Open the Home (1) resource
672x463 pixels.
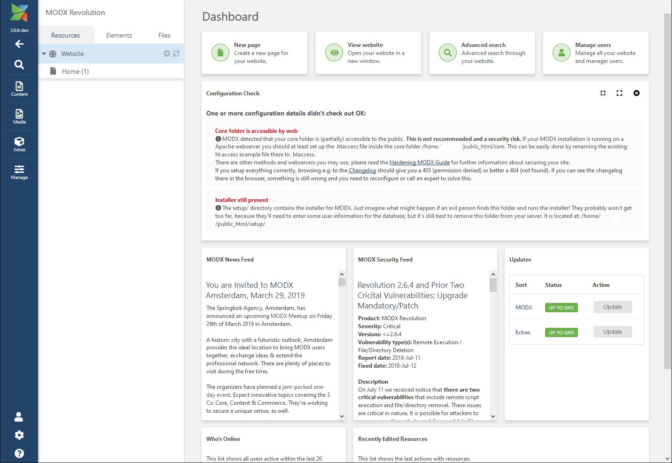(x=75, y=71)
